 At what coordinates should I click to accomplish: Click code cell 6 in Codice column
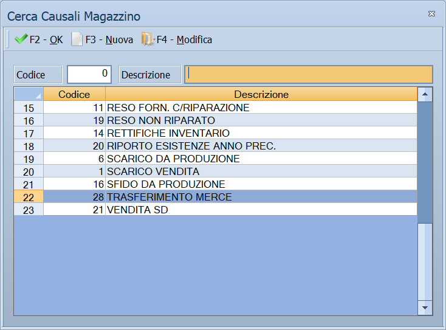(74, 159)
